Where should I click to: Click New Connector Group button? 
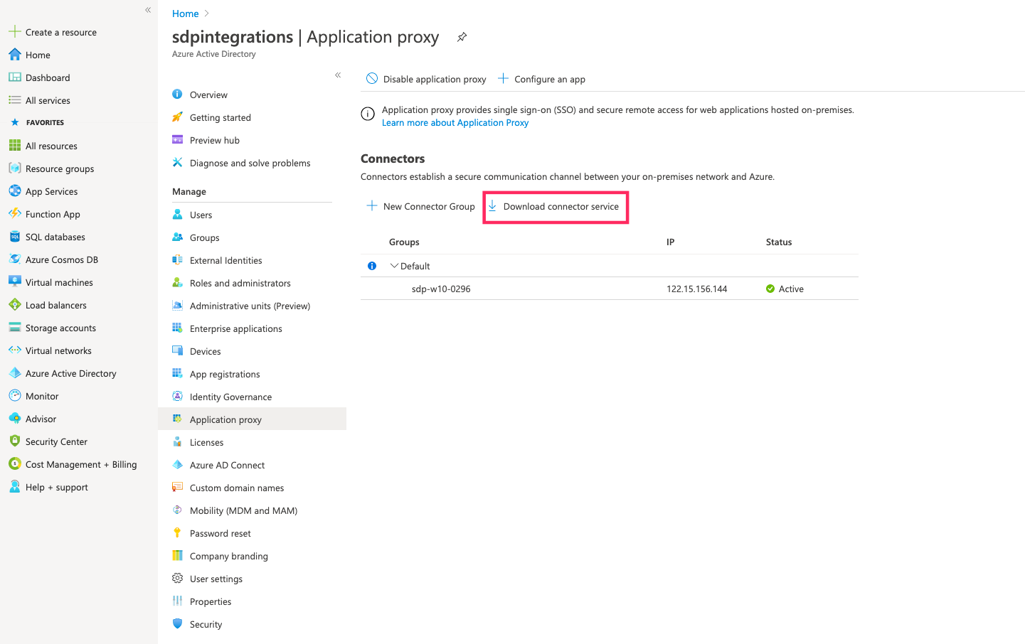coord(420,206)
